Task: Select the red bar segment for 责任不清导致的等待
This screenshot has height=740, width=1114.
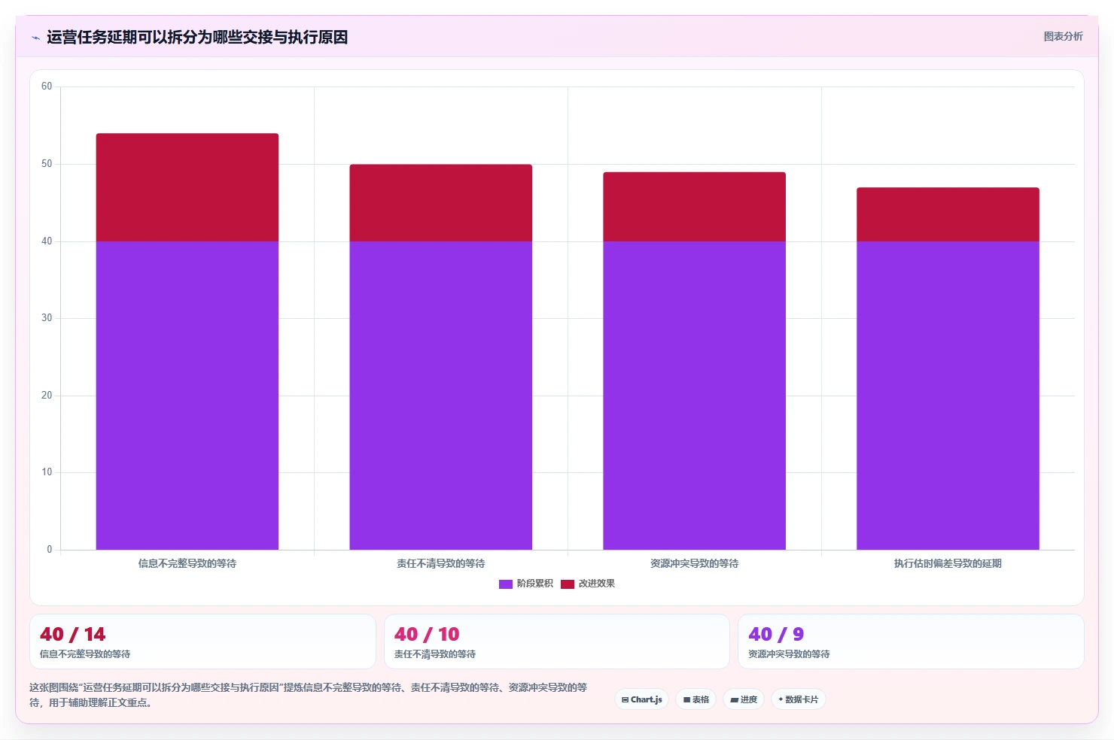Action: 441,203
